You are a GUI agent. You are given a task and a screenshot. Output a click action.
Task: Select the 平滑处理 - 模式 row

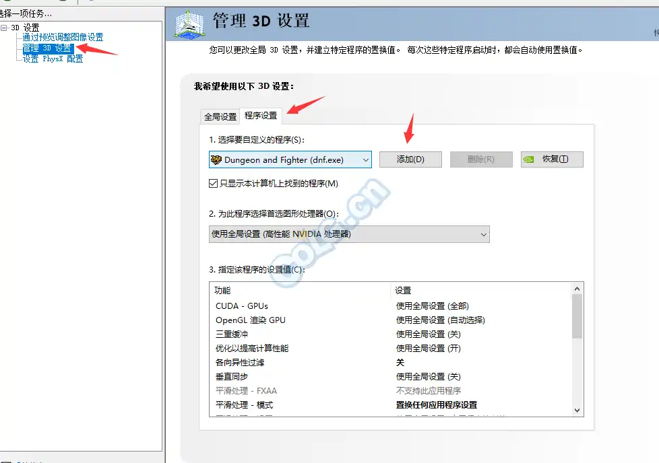click(x=390, y=405)
